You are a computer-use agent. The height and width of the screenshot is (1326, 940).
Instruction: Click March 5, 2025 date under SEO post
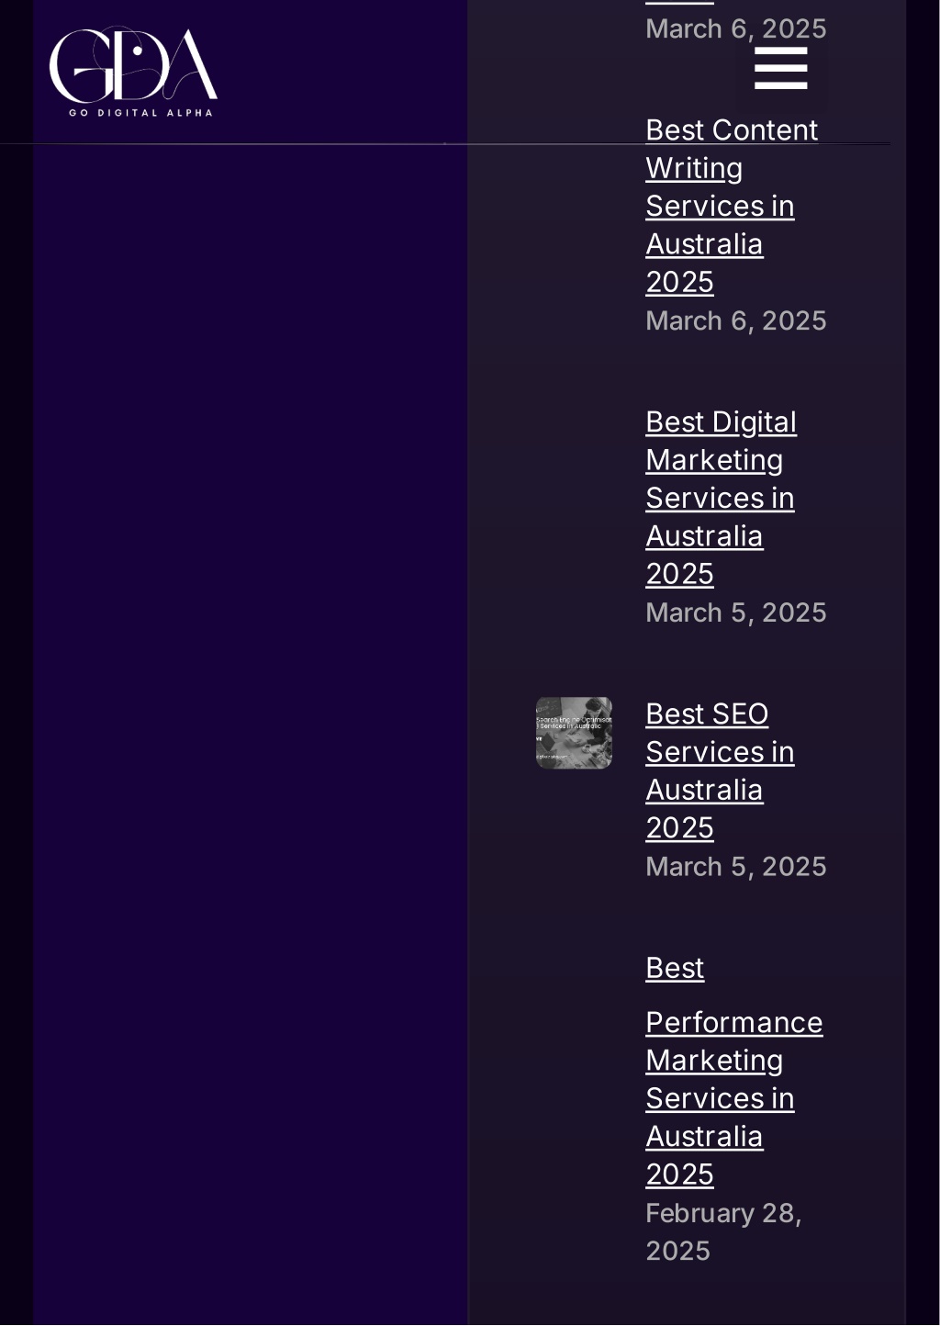pyautogui.click(x=735, y=867)
